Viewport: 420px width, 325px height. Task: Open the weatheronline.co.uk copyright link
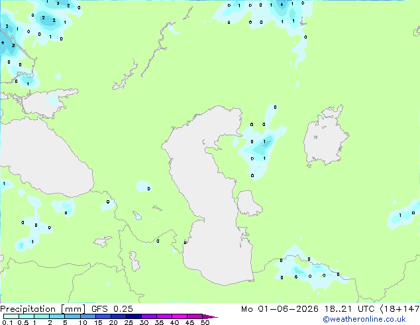click(x=364, y=319)
